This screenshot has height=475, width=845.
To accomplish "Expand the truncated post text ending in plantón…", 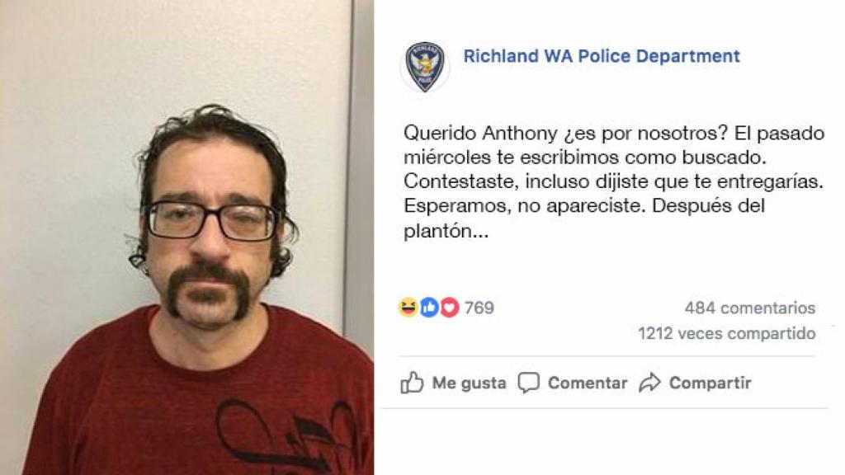I will click(446, 231).
